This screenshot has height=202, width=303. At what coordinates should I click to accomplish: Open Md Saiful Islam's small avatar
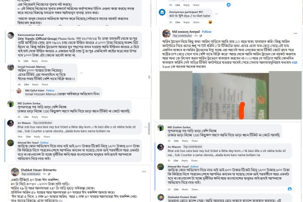coord(19,91)
